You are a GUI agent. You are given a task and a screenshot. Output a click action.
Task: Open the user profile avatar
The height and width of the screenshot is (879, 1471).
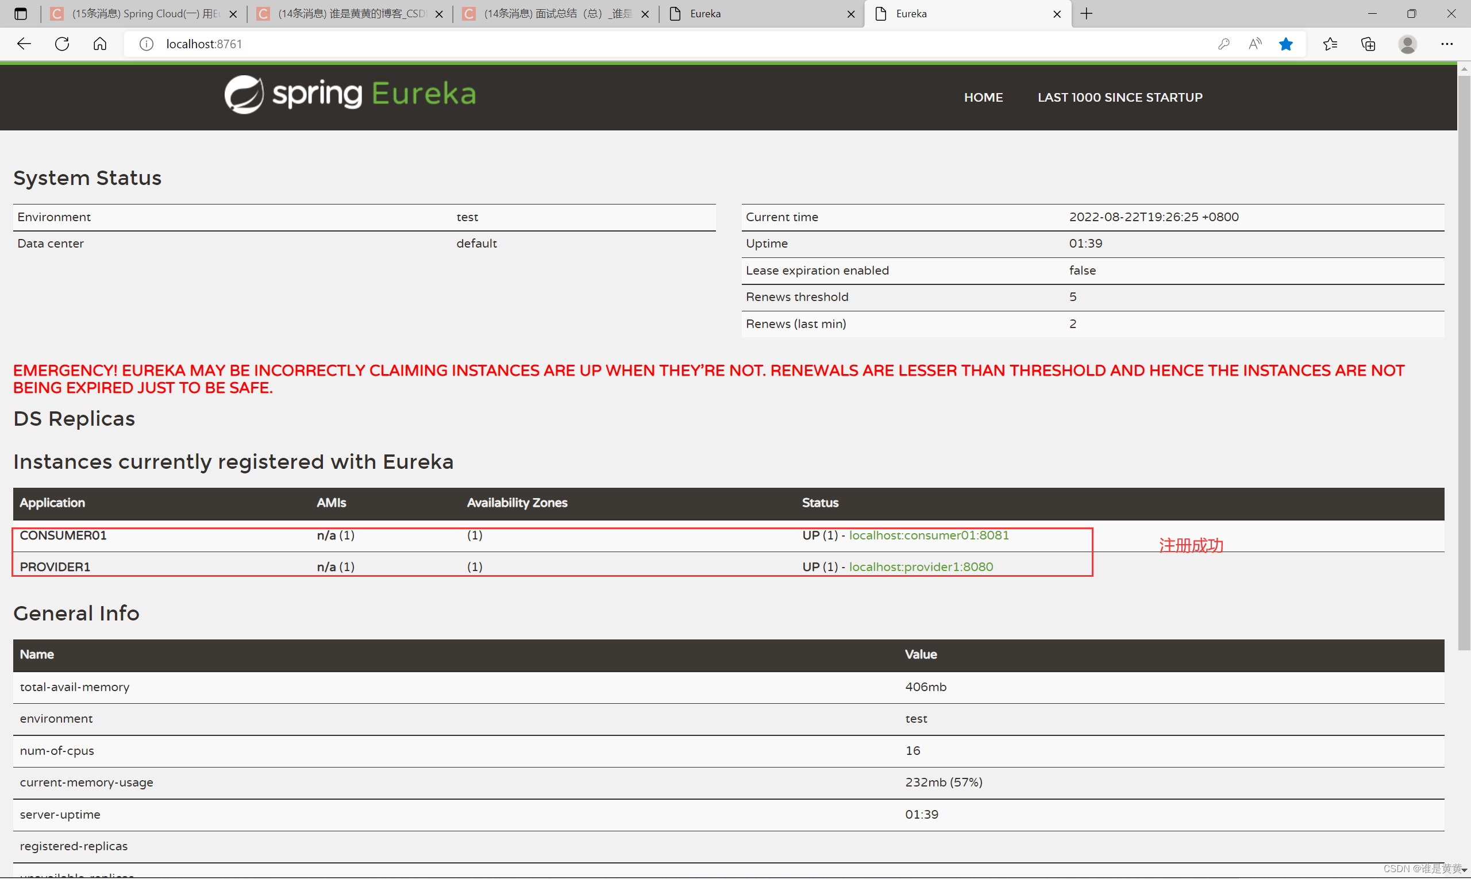[x=1408, y=44]
